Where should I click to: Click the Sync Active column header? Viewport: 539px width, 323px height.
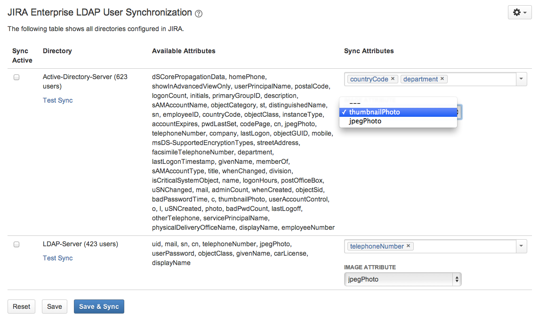click(x=22, y=56)
